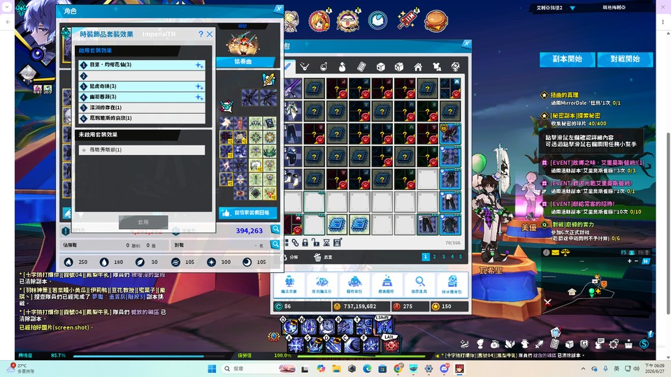Open the guild shield icon in bottom menu

click(584, 343)
